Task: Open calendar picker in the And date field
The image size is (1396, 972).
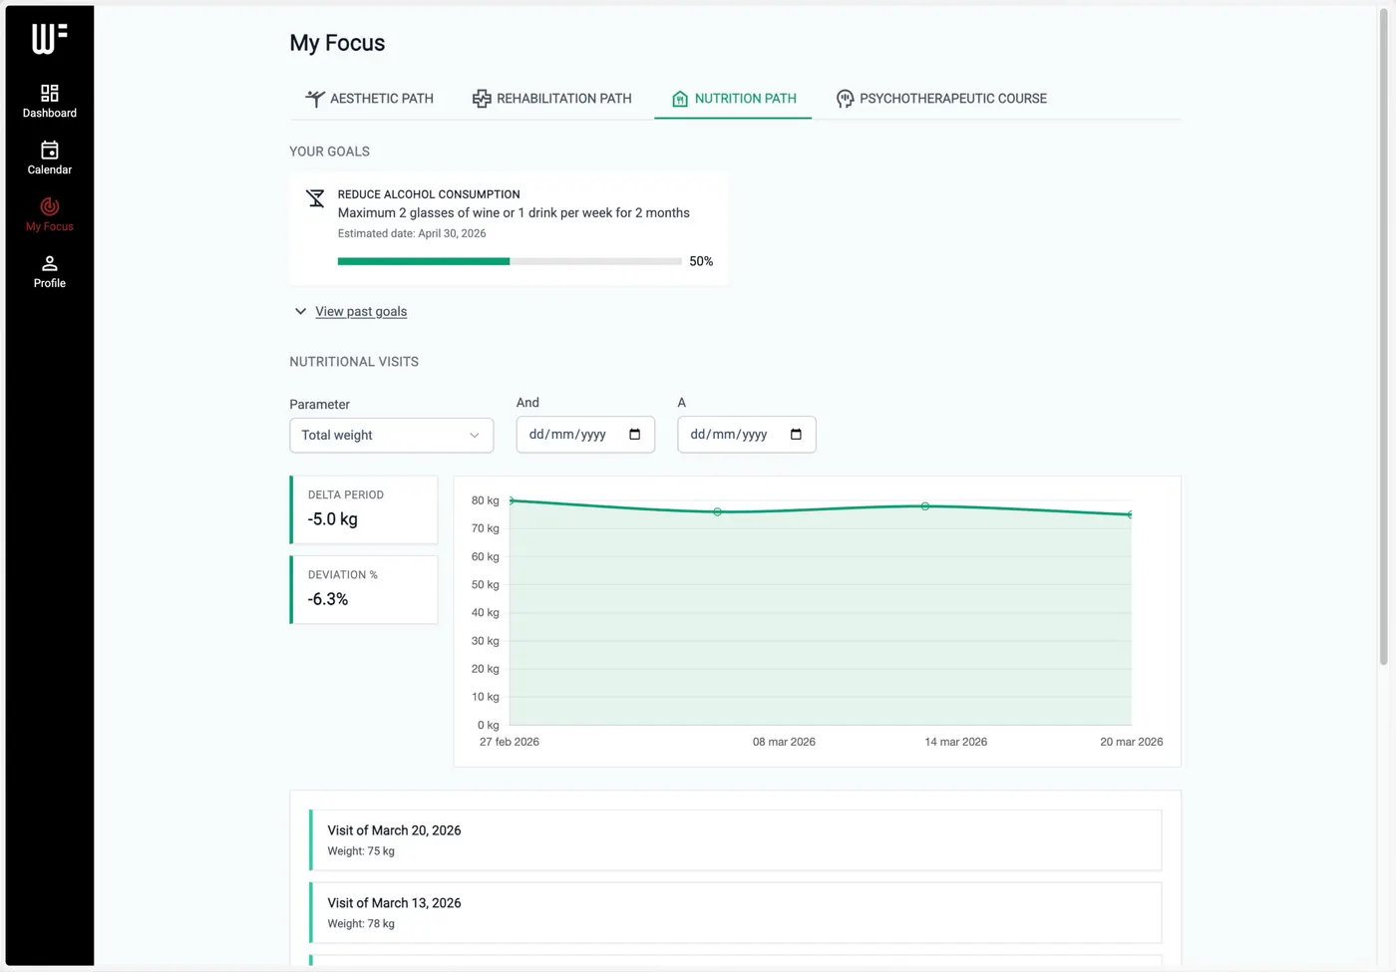Action: tap(634, 435)
